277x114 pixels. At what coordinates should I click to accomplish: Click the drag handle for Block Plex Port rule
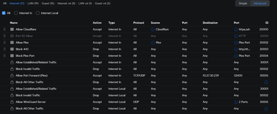5,56
